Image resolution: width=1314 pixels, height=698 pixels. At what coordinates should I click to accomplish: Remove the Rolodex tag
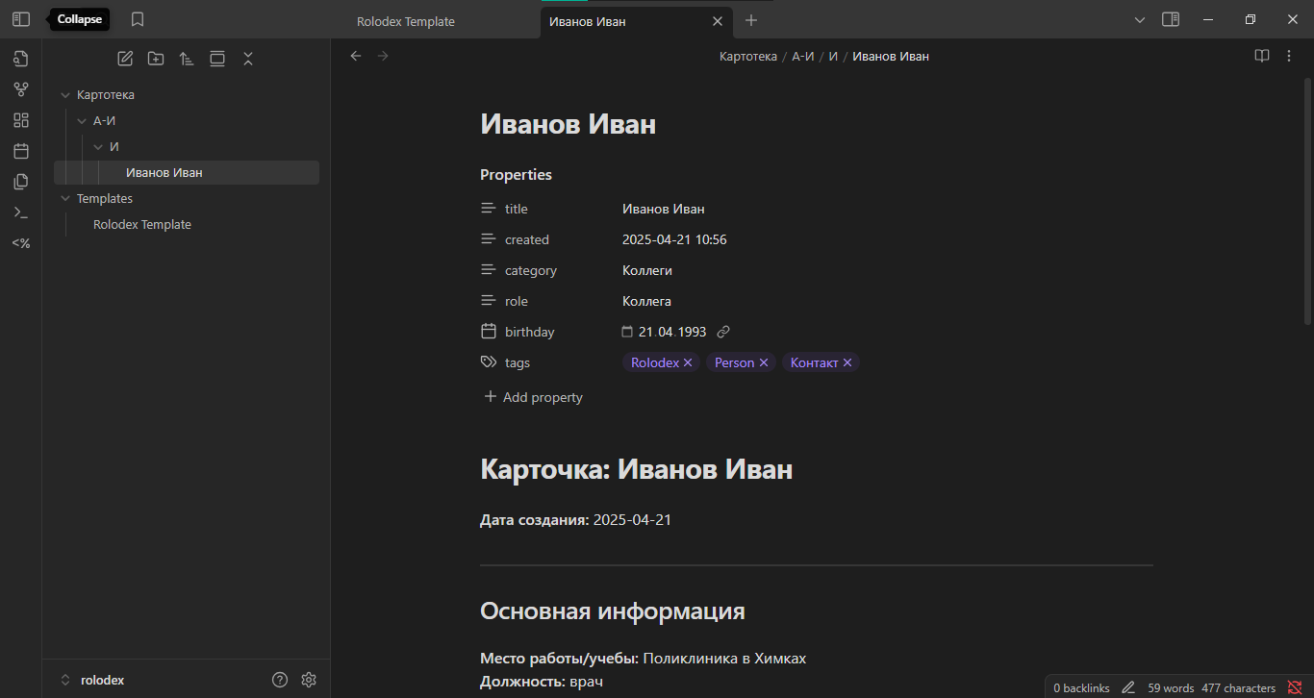click(688, 362)
